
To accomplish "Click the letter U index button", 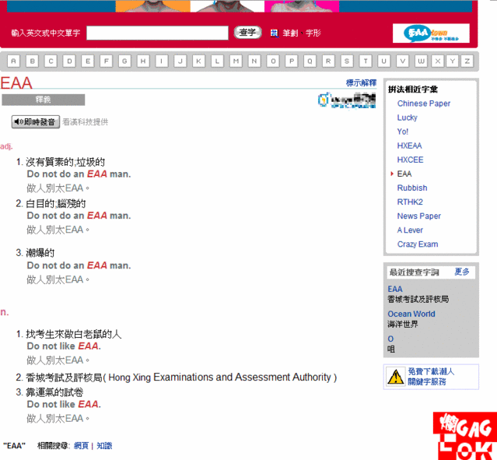I will coord(384,61).
